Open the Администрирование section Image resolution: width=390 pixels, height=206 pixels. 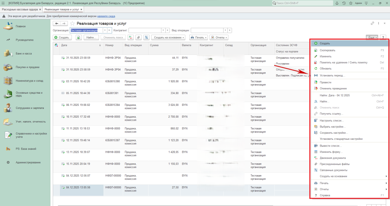[28, 162]
